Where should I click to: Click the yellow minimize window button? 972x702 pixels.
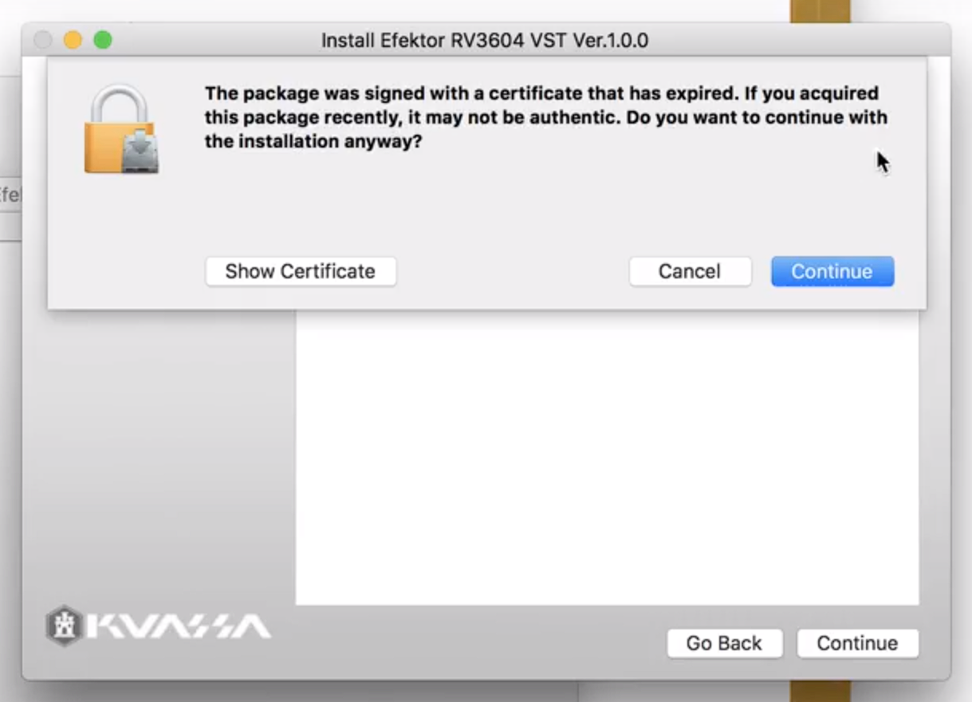coord(73,39)
